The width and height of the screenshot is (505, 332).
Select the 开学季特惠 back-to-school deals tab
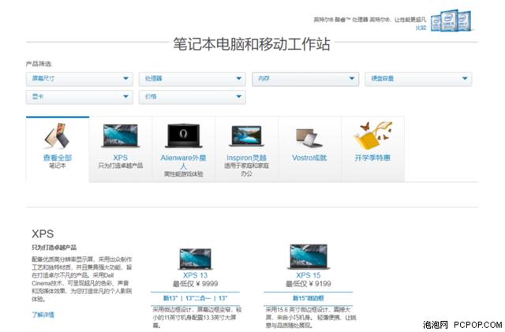coord(372,149)
